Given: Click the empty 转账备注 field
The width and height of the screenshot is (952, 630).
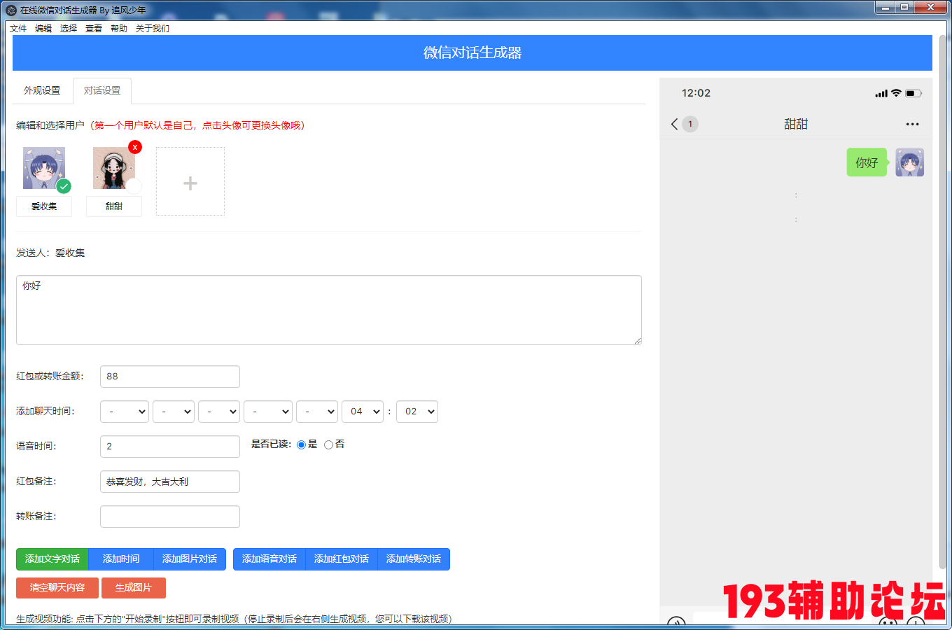Looking at the screenshot, I should [170, 517].
